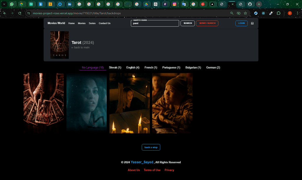This screenshot has width=302, height=180.
Task: Bookmark this page with the star
Action: 245,13
